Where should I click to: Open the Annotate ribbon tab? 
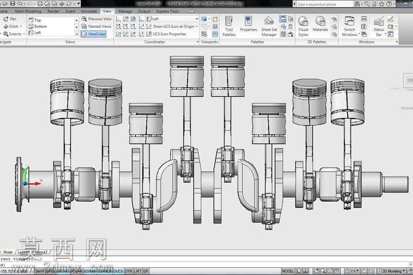coord(89,11)
